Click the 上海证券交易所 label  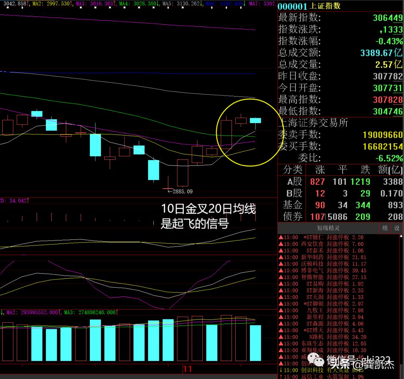[313, 123]
